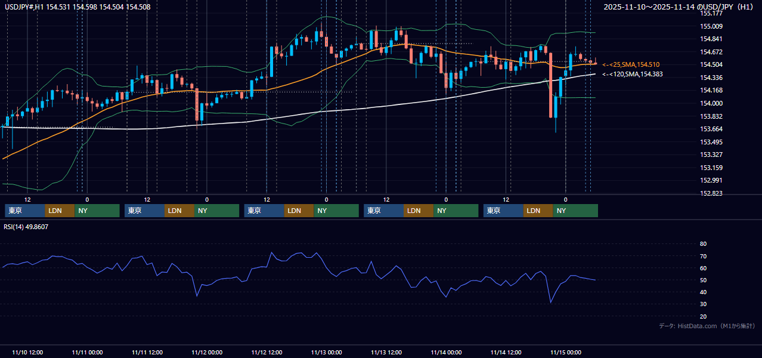Click time axis label 11/14 12:00
Image resolution: width=762 pixels, height=358 pixels.
pyautogui.click(x=506, y=352)
